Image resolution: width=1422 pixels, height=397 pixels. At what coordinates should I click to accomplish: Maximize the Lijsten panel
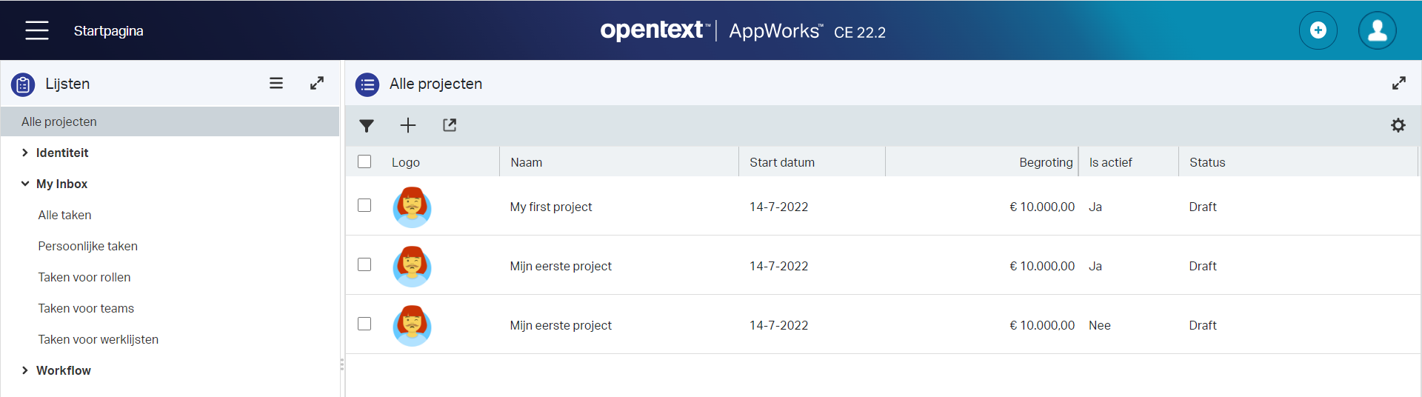point(317,84)
